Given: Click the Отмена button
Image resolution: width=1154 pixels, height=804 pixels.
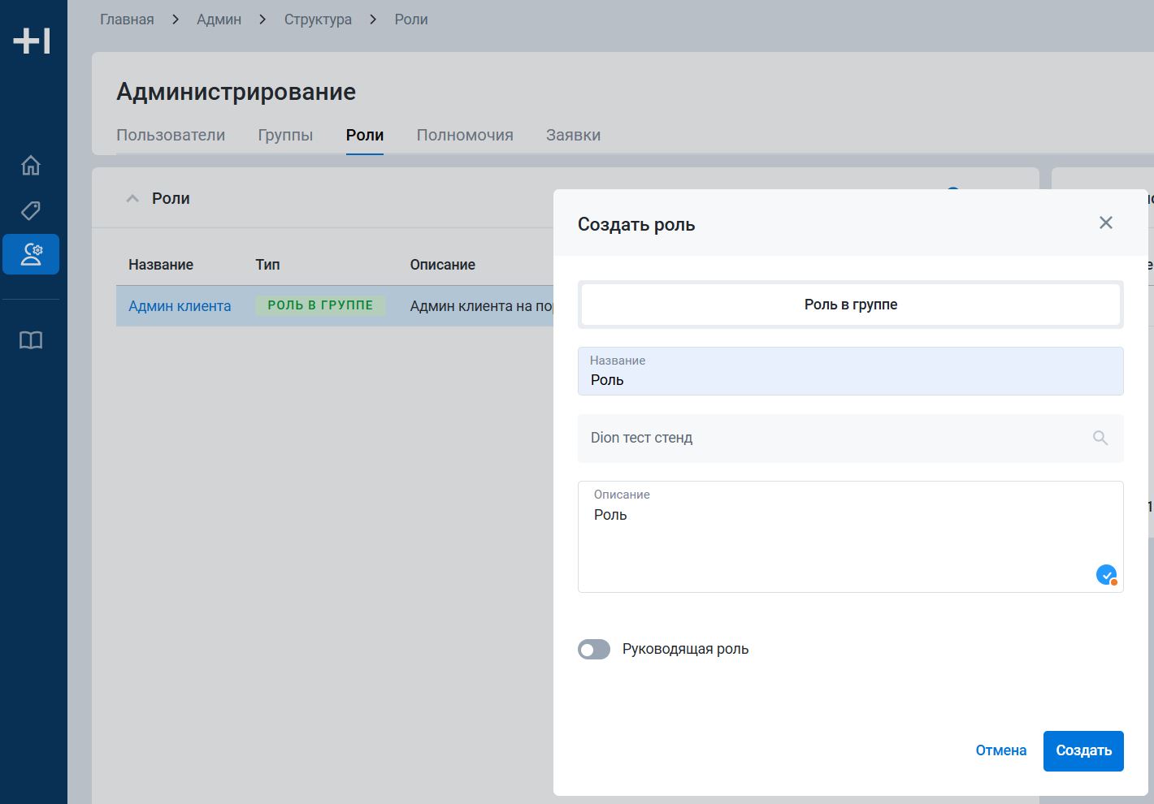Looking at the screenshot, I should click(1000, 751).
